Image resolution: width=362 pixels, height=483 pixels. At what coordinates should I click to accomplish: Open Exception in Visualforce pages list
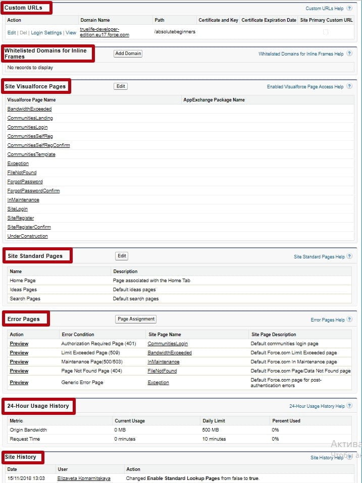click(x=18, y=164)
